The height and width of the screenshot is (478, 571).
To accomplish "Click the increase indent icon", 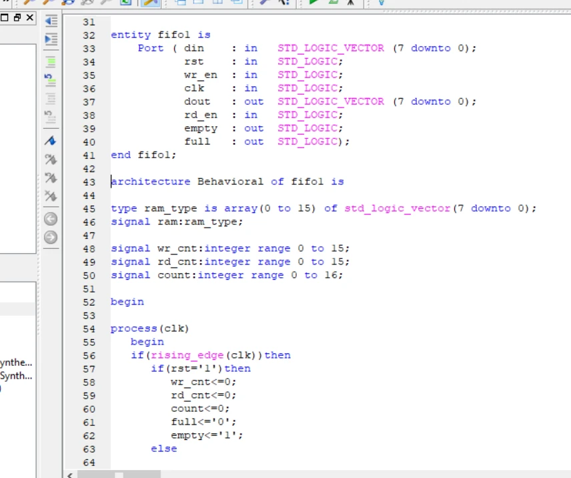I will click(51, 39).
